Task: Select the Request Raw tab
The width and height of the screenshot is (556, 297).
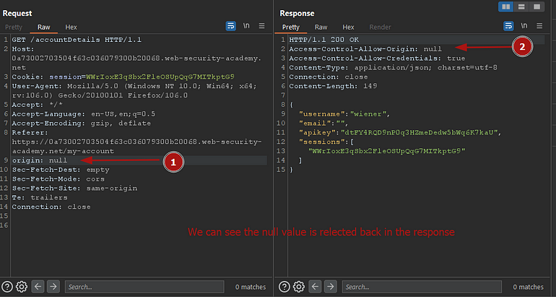Action: point(43,27)
